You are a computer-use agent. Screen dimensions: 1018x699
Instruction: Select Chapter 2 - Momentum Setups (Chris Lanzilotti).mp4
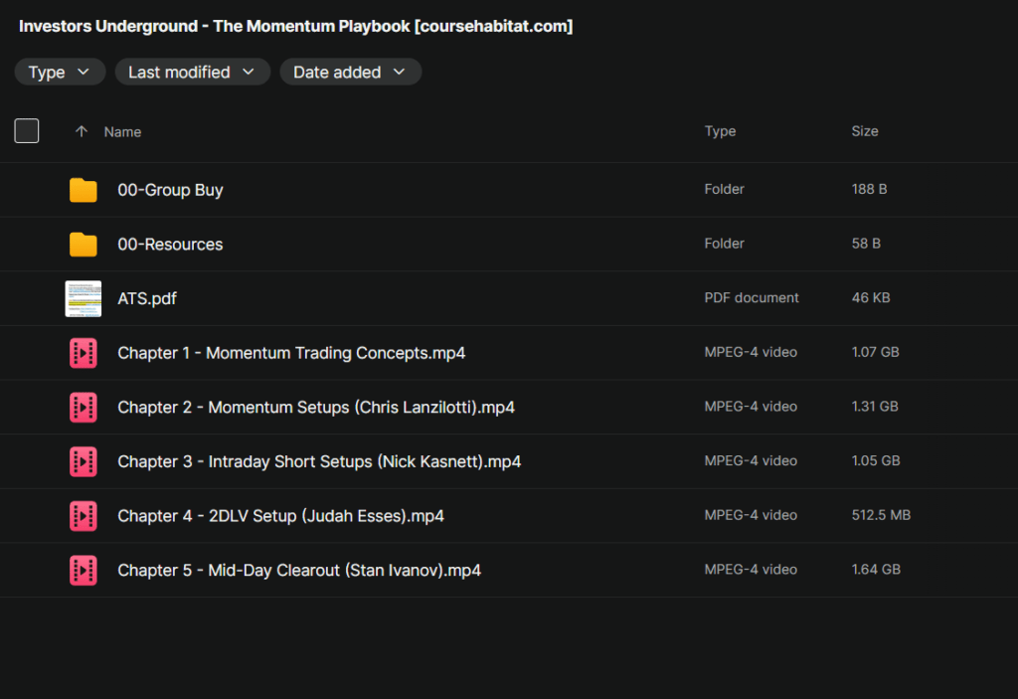point(316,408)
